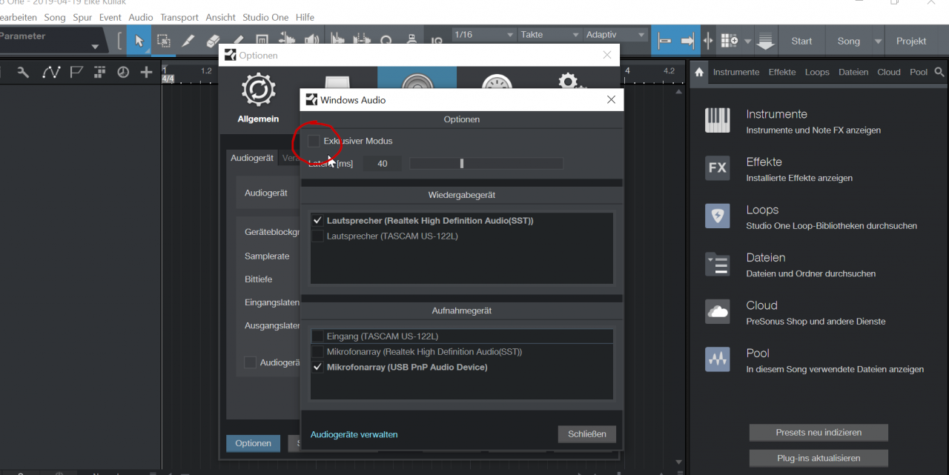Switch to Effekte browser tab
Screen dimensions: 949x475
pyautogui.click(x=782, y=72)
